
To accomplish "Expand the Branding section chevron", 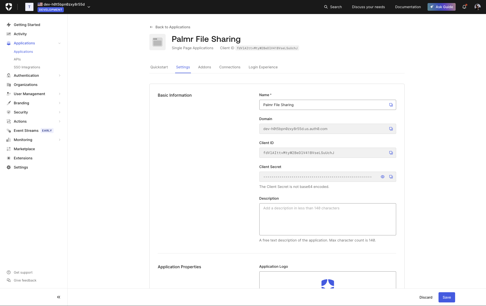I will [59, 103].
